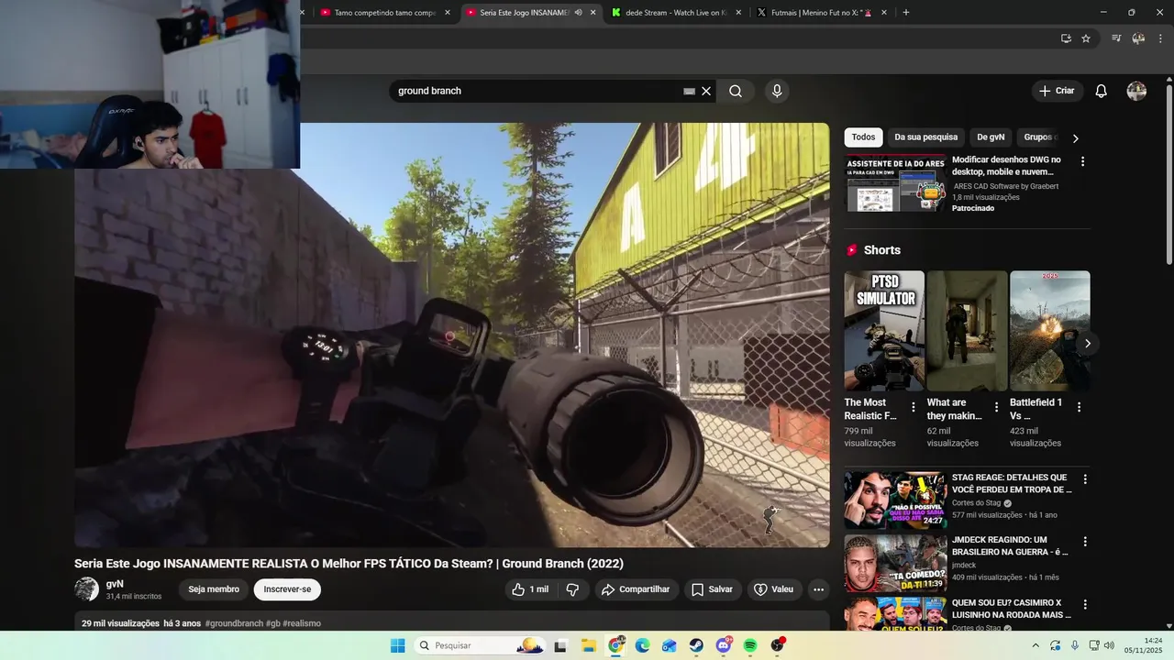
Task: Open Spotify from the taskbar
Action: pyautogui.click(x=750, y=645)
